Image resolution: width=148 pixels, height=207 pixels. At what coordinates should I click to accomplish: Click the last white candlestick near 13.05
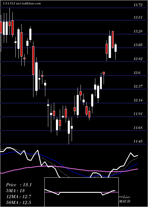116,48
